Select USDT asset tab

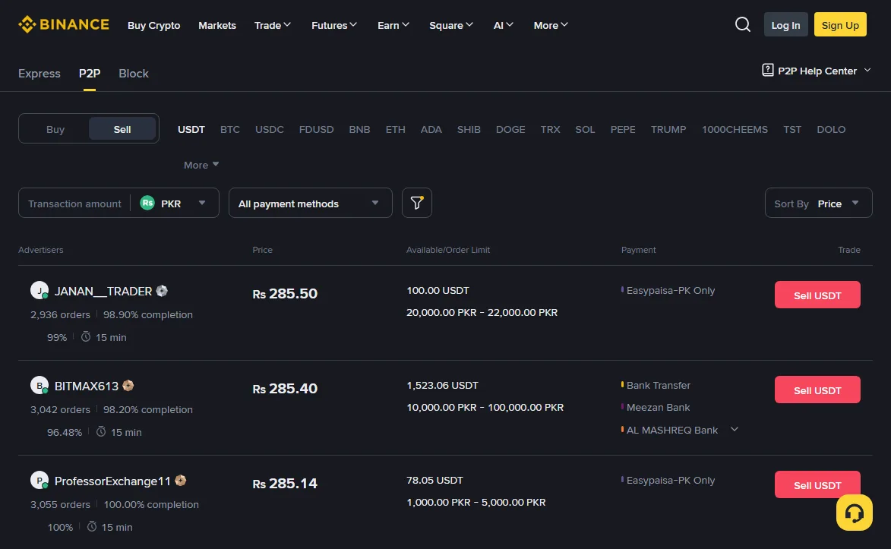point(191,129)
